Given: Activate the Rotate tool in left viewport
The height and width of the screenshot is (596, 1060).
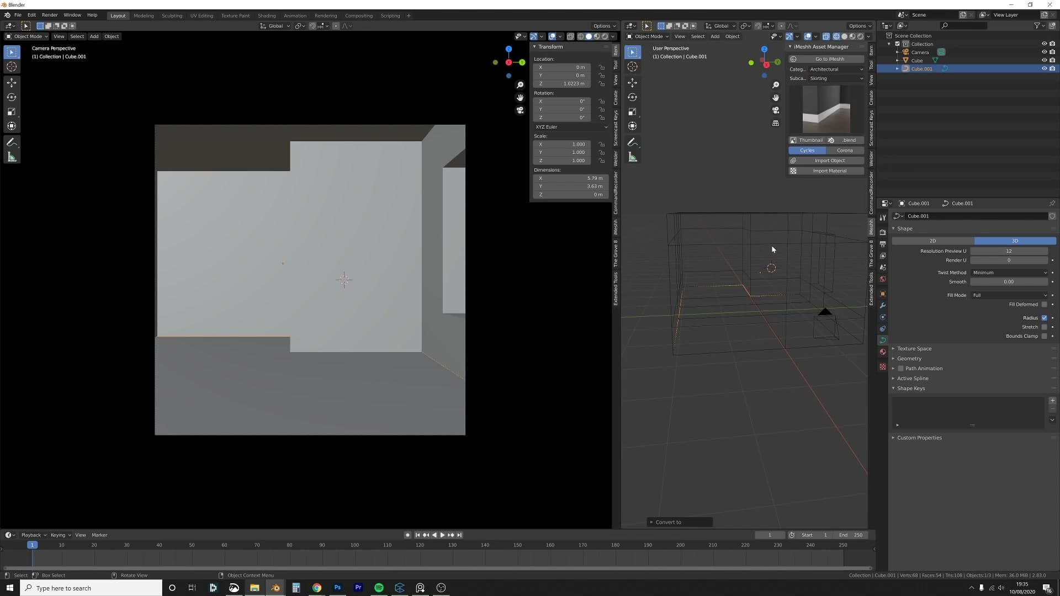Looking at the screenshot, I should 12,97.
